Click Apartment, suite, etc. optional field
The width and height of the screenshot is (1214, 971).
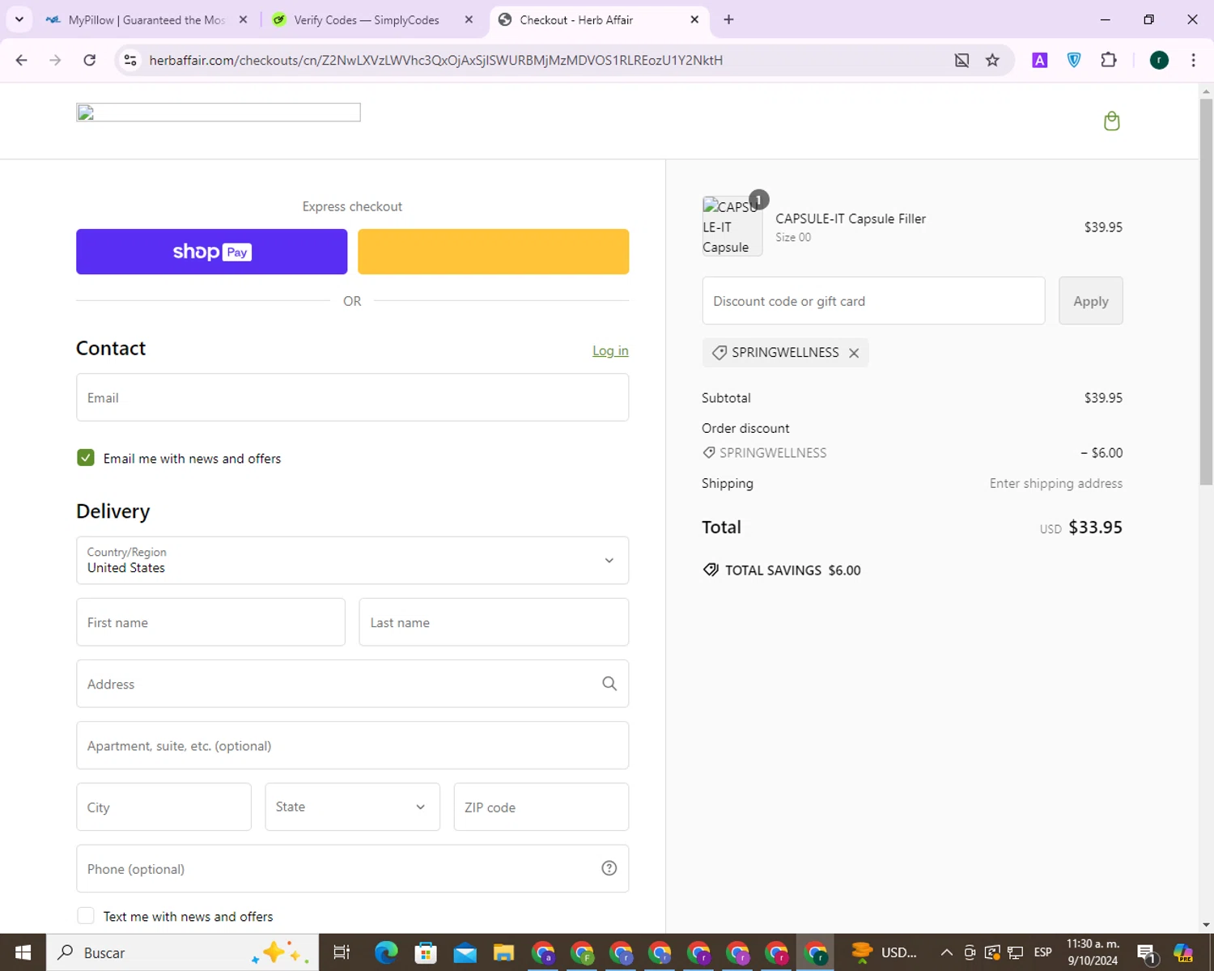tap(352, 745)
